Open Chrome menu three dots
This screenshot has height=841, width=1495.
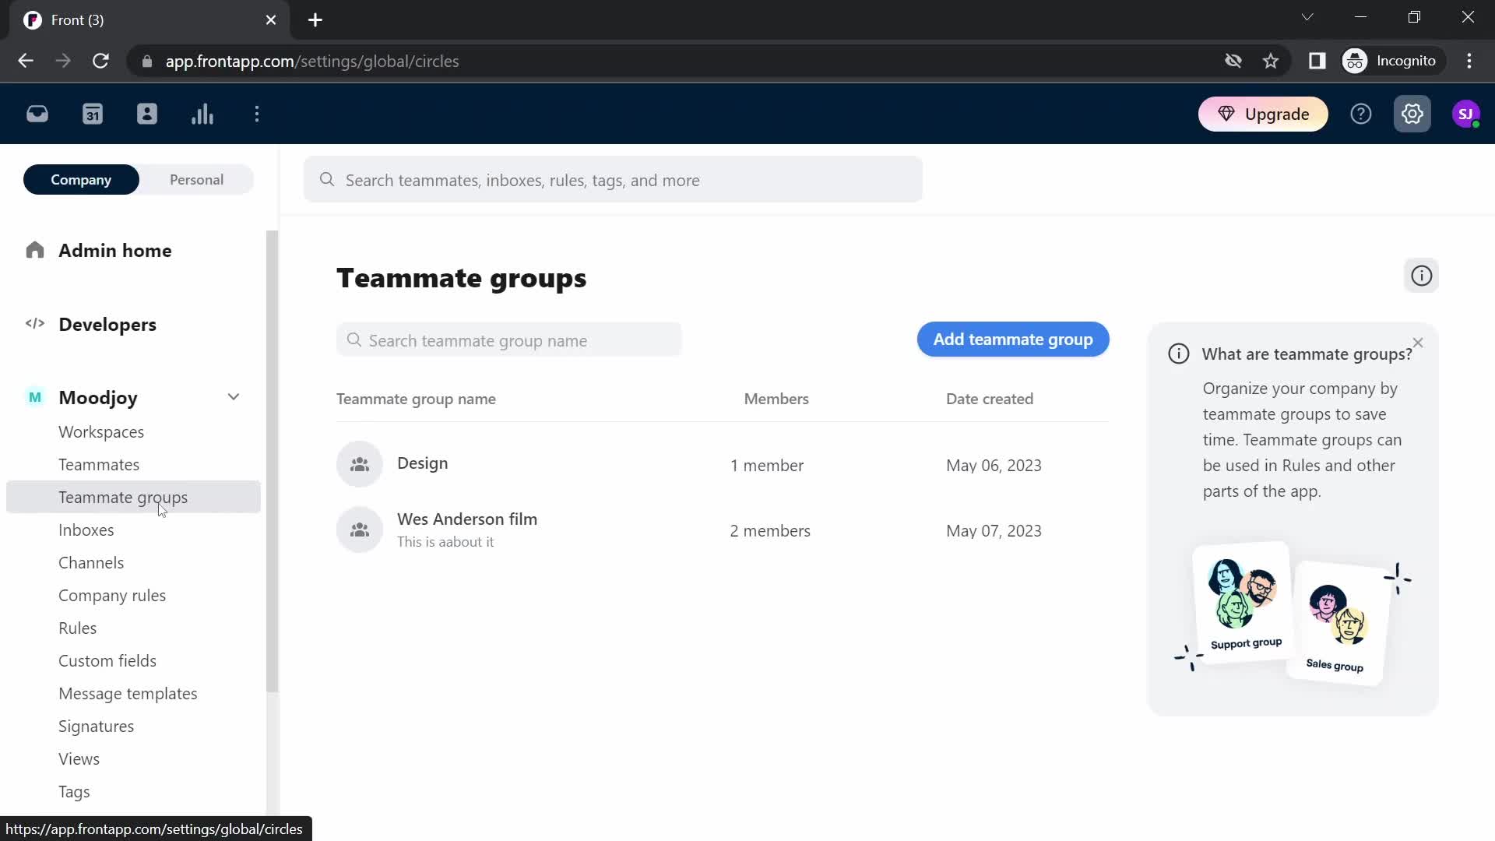click(x=1469, y=61)
